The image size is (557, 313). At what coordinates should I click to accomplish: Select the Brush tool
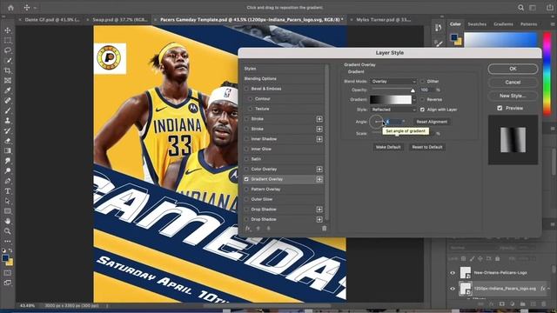click(8, 110)
